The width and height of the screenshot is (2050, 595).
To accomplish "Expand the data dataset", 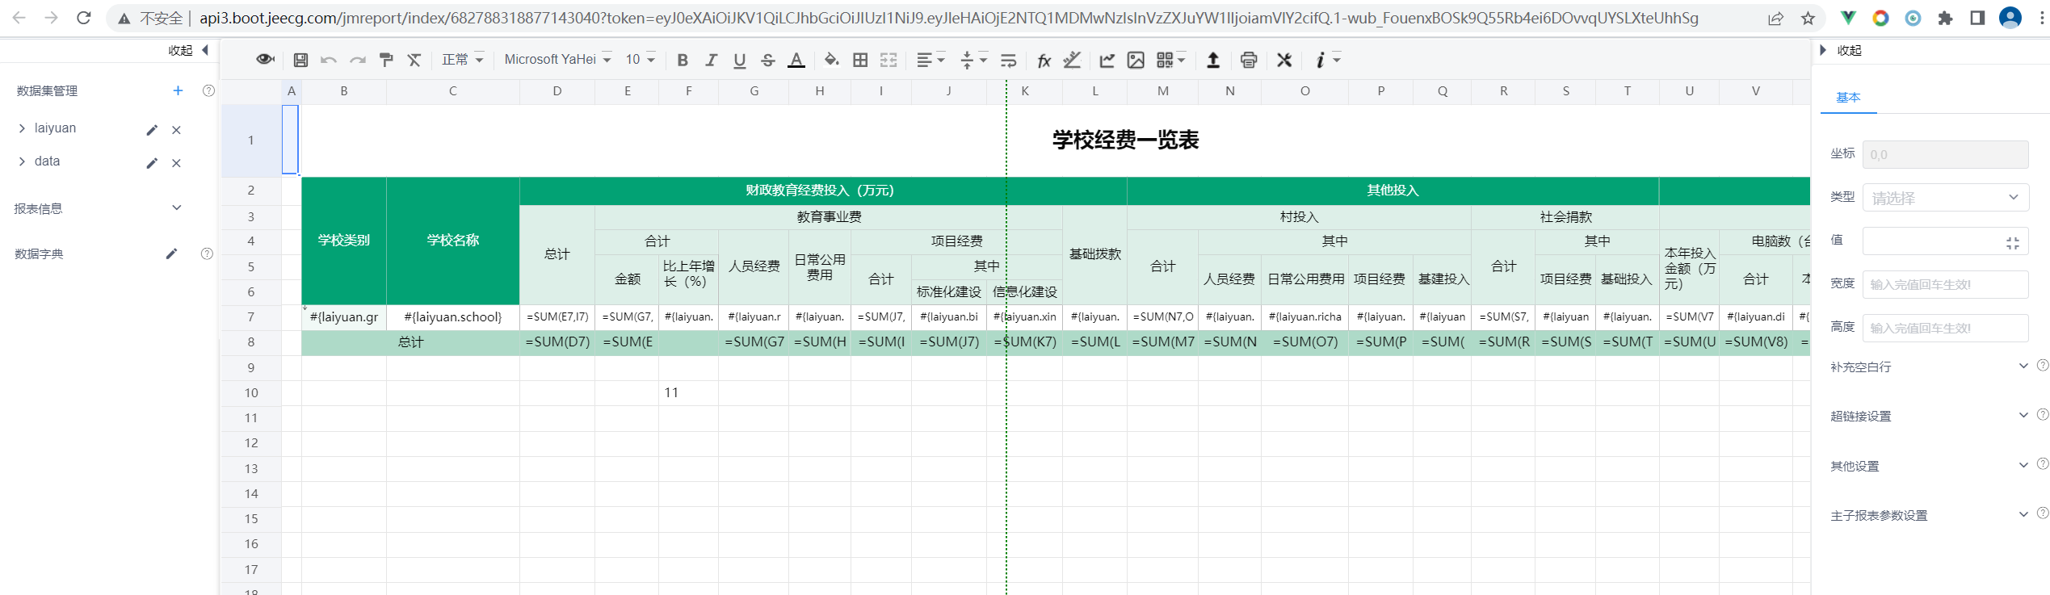I will 22,161.
